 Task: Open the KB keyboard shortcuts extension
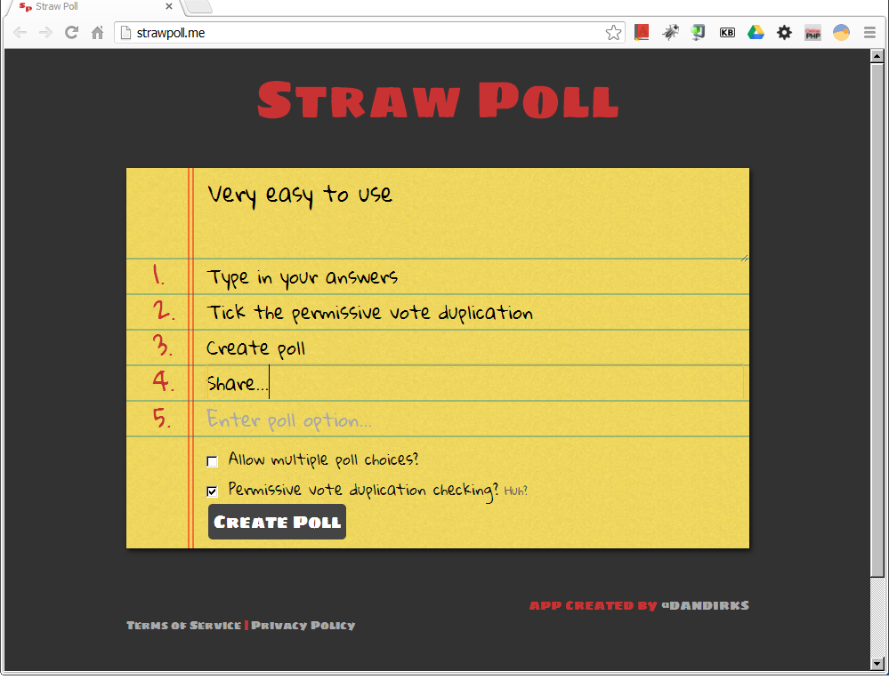pyautogui.click(x=727, y=32)
